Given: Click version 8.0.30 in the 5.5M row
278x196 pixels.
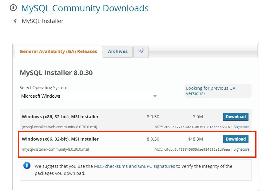Looking at the screenshot, I should click(153, 117).
